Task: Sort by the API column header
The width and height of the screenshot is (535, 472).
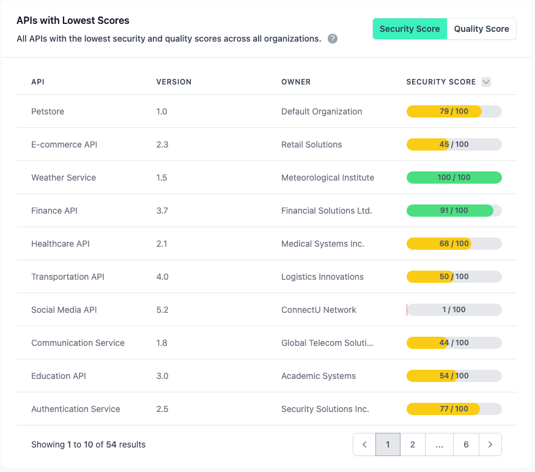Action: click(x=38, y=81)
